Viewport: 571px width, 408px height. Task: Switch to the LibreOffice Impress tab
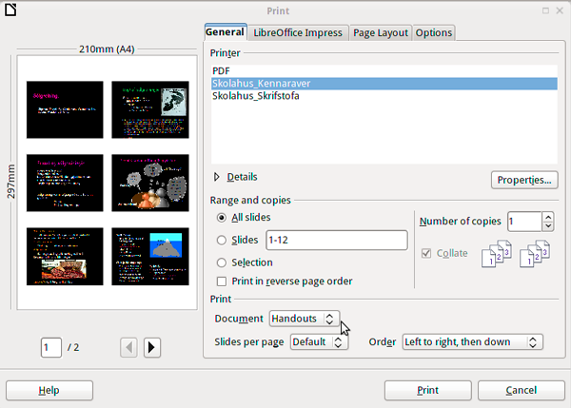298,33
